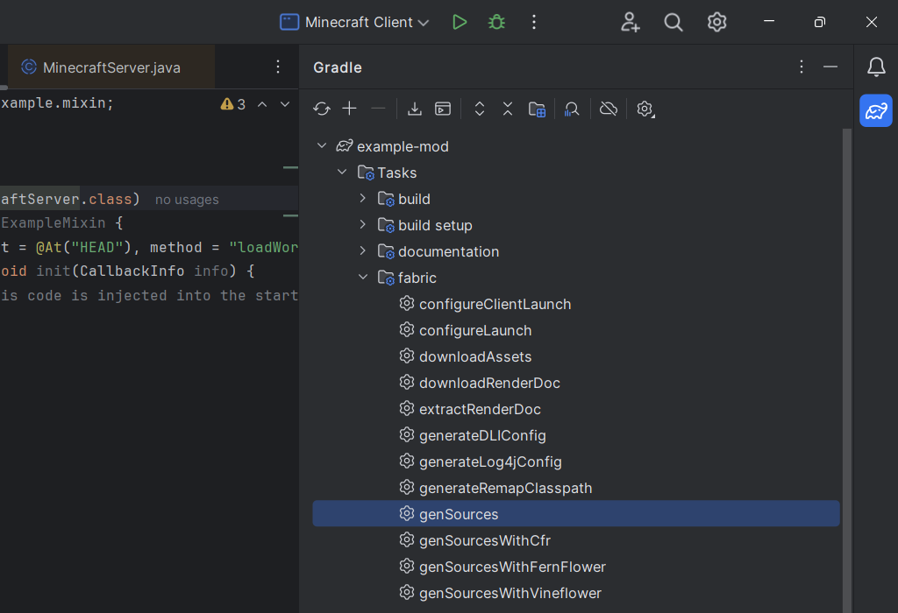This screenshot has height=613, width=898.
Task: Debug the Minecraft Client configuration
Action: (x=495, y=21)
